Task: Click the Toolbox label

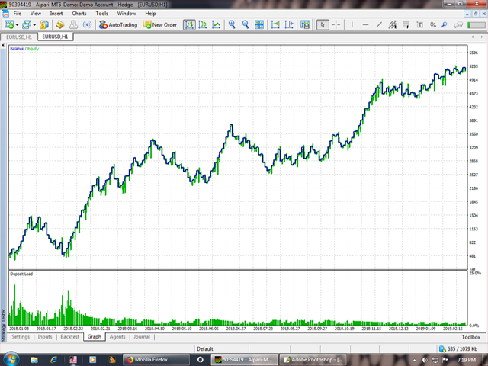Action: pyautogui.click(x=471, y=337)
